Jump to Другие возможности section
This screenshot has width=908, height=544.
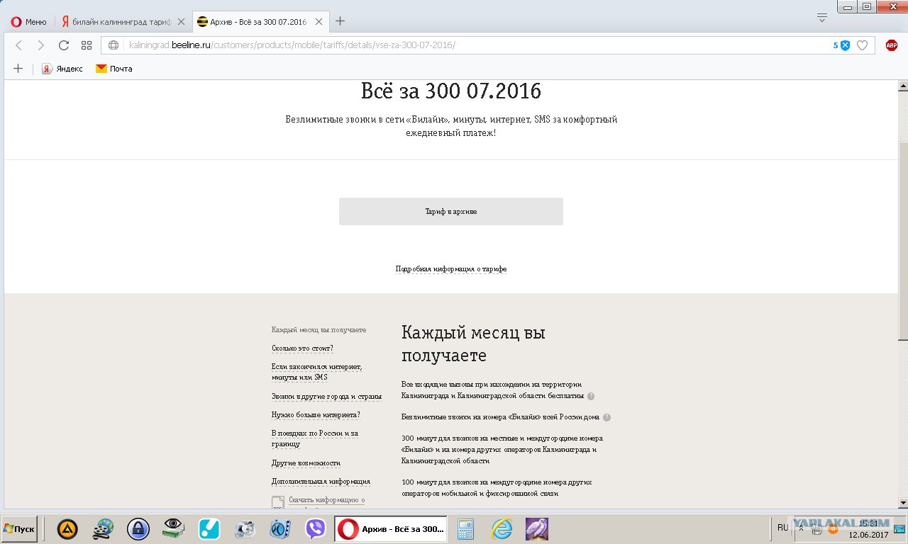tap(306, 463)
